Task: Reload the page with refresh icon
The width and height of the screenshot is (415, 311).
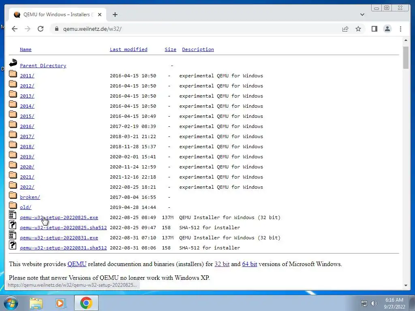Action: [x=41, y=29]
